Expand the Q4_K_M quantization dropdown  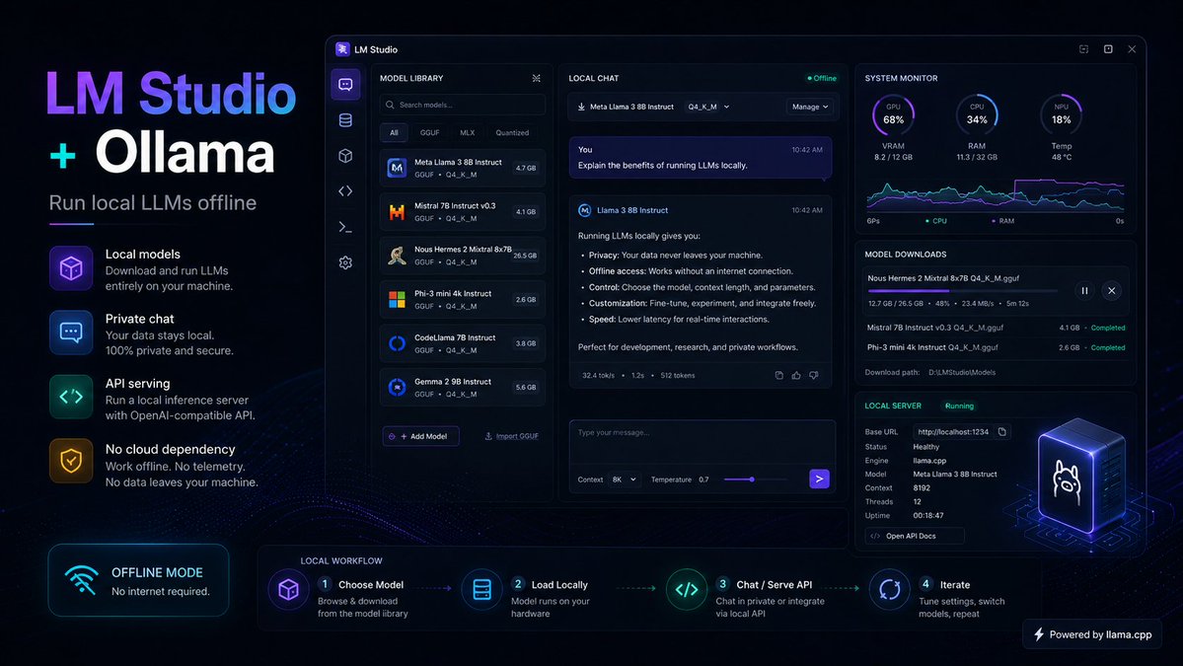point(708,108)
